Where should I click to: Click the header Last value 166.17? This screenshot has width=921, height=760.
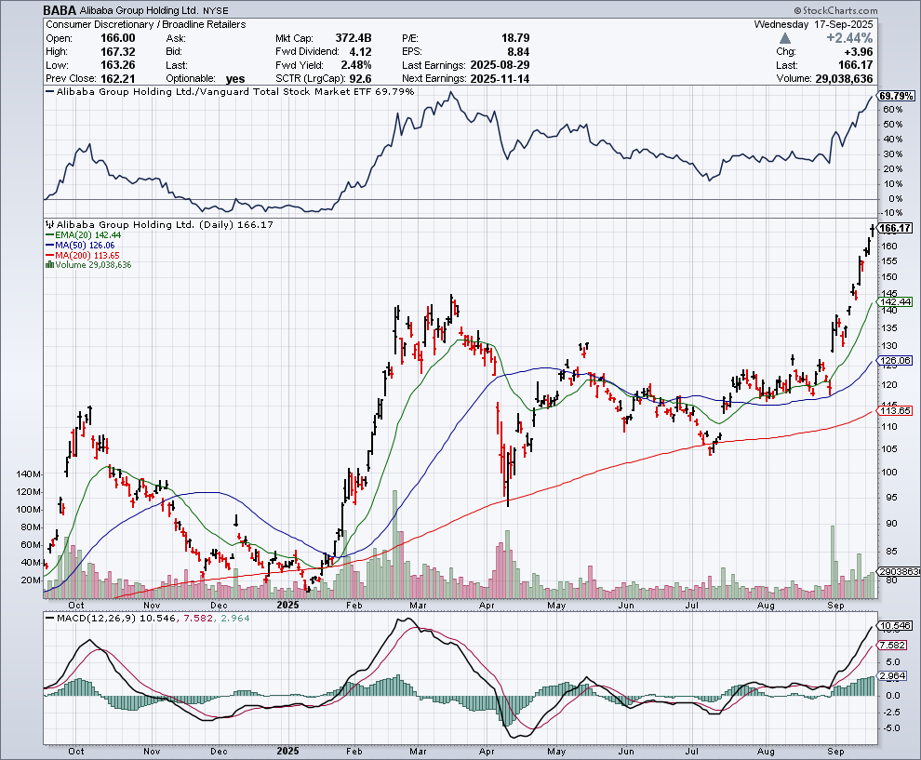coord(856,65)
